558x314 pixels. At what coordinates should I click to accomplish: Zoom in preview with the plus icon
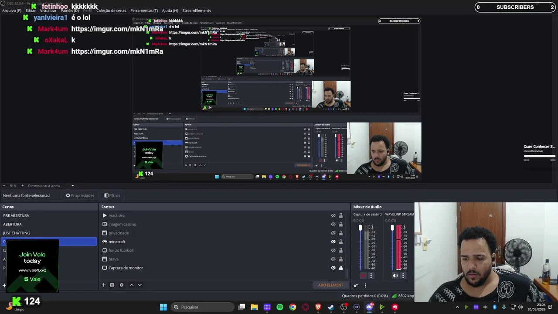22,186
